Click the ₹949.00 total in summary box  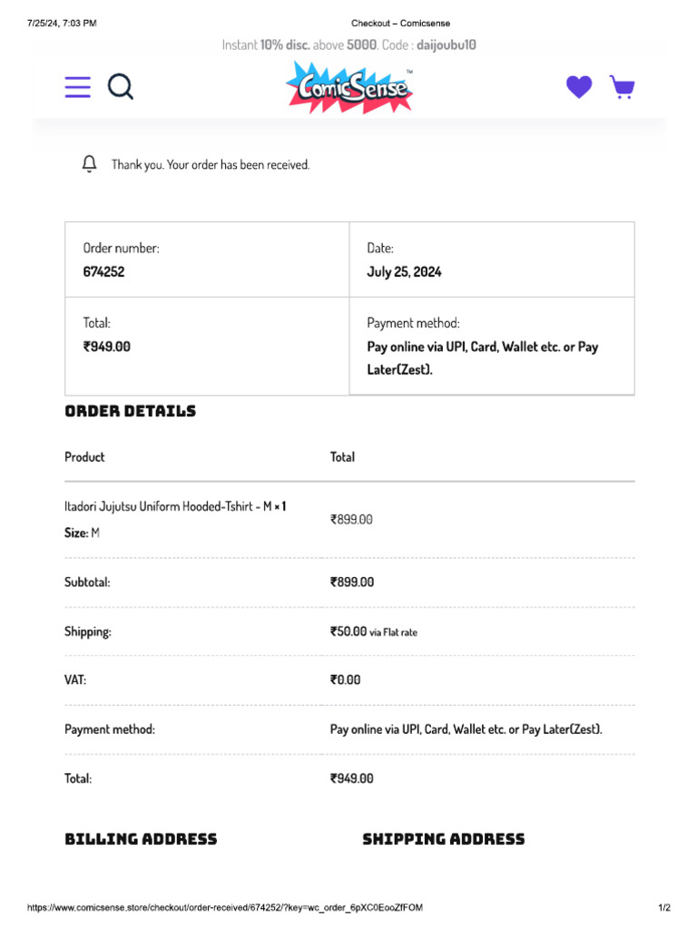point(107,347)
